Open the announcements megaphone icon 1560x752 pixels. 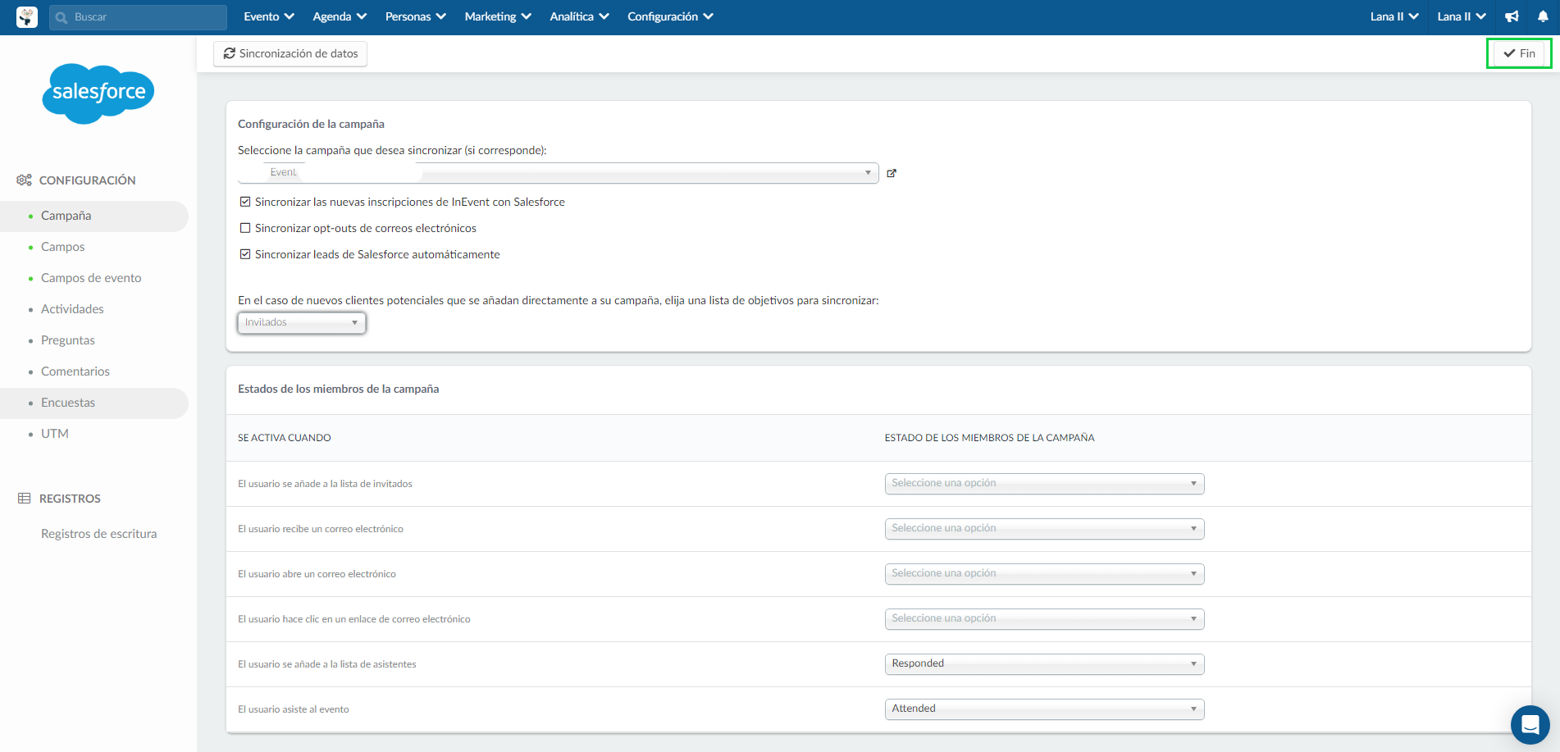tap(1512, 16)
